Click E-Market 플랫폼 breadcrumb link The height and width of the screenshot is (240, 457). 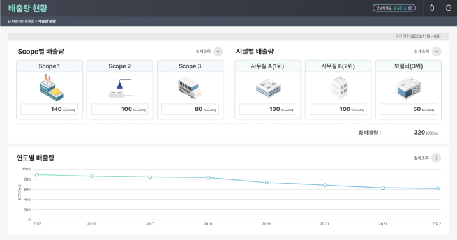coord(20,21)
